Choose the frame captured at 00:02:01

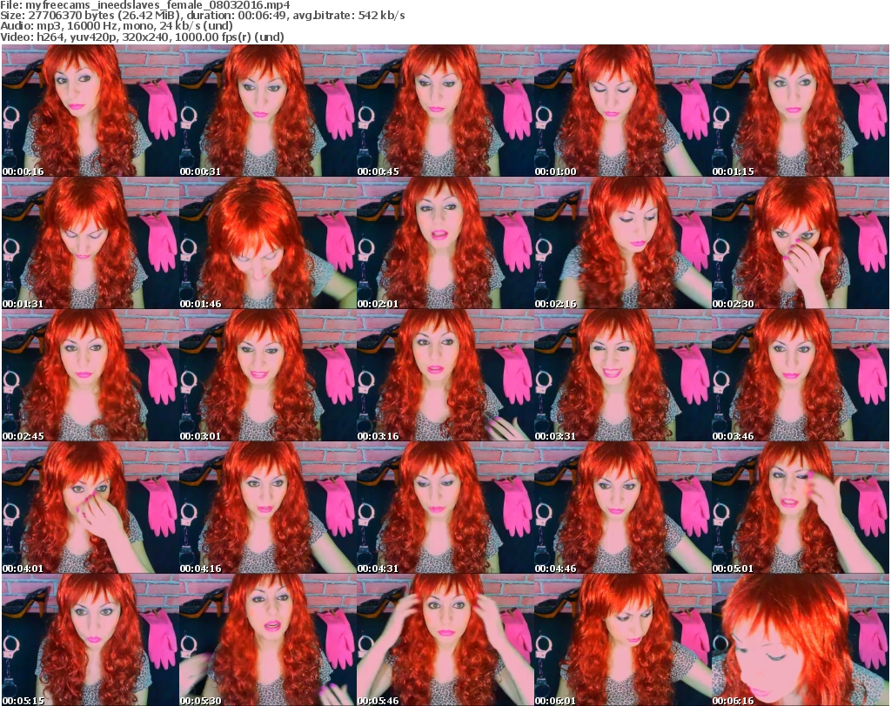(x=445, y=243)
